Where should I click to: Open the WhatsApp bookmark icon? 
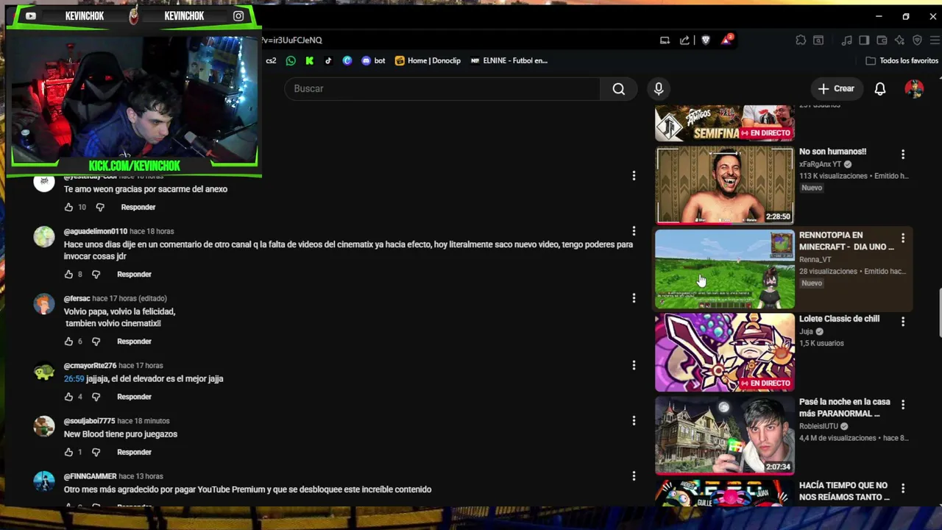[x=291, y=60]
